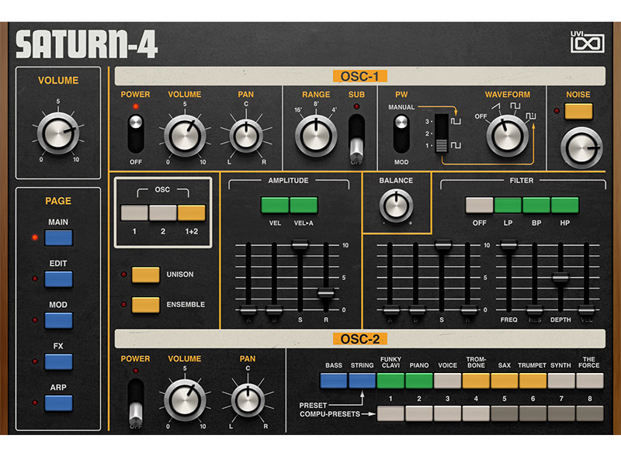Choose compu-preset 2 button
The image size is (621, 456).
point(419,413)
